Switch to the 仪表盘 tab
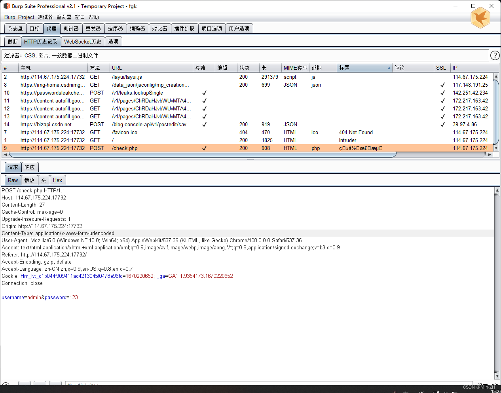Screen dimensions: 501x393 pos(15,28)
